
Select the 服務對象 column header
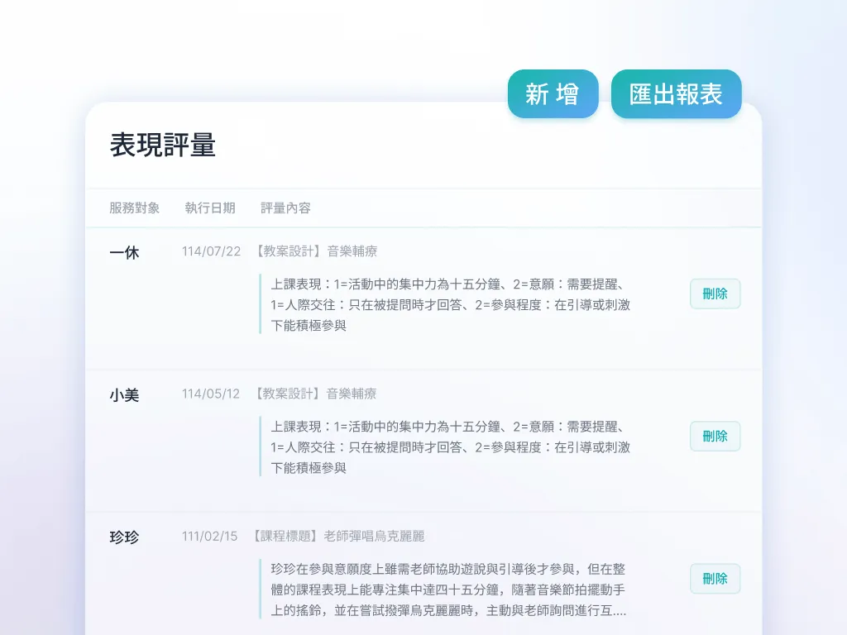point(135,208)
